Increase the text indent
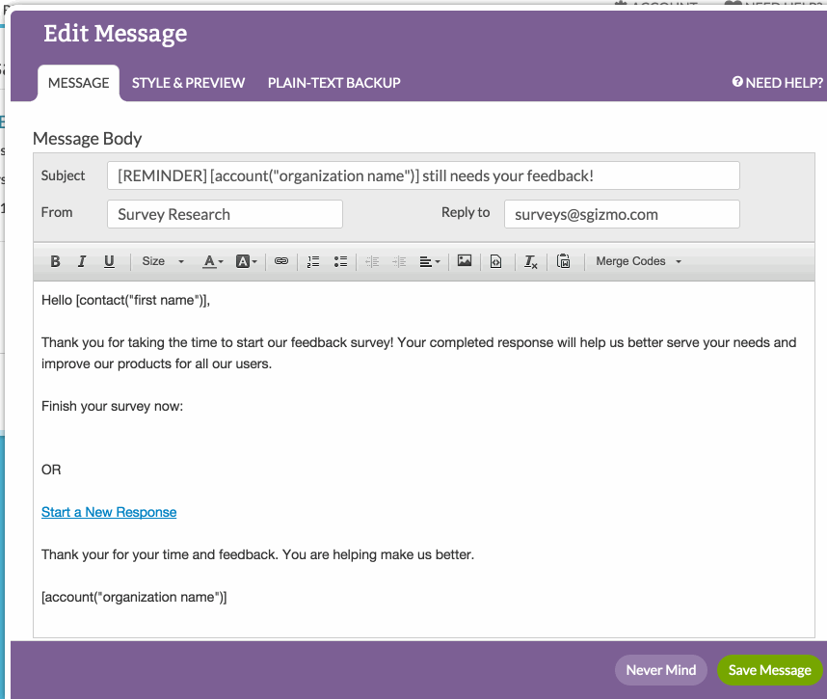The width and height of the screenshot is (827, 699). coord(399,260)
